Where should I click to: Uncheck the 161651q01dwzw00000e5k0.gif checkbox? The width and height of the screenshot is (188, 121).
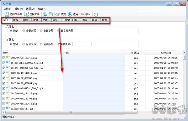click(x=4, y=63)
